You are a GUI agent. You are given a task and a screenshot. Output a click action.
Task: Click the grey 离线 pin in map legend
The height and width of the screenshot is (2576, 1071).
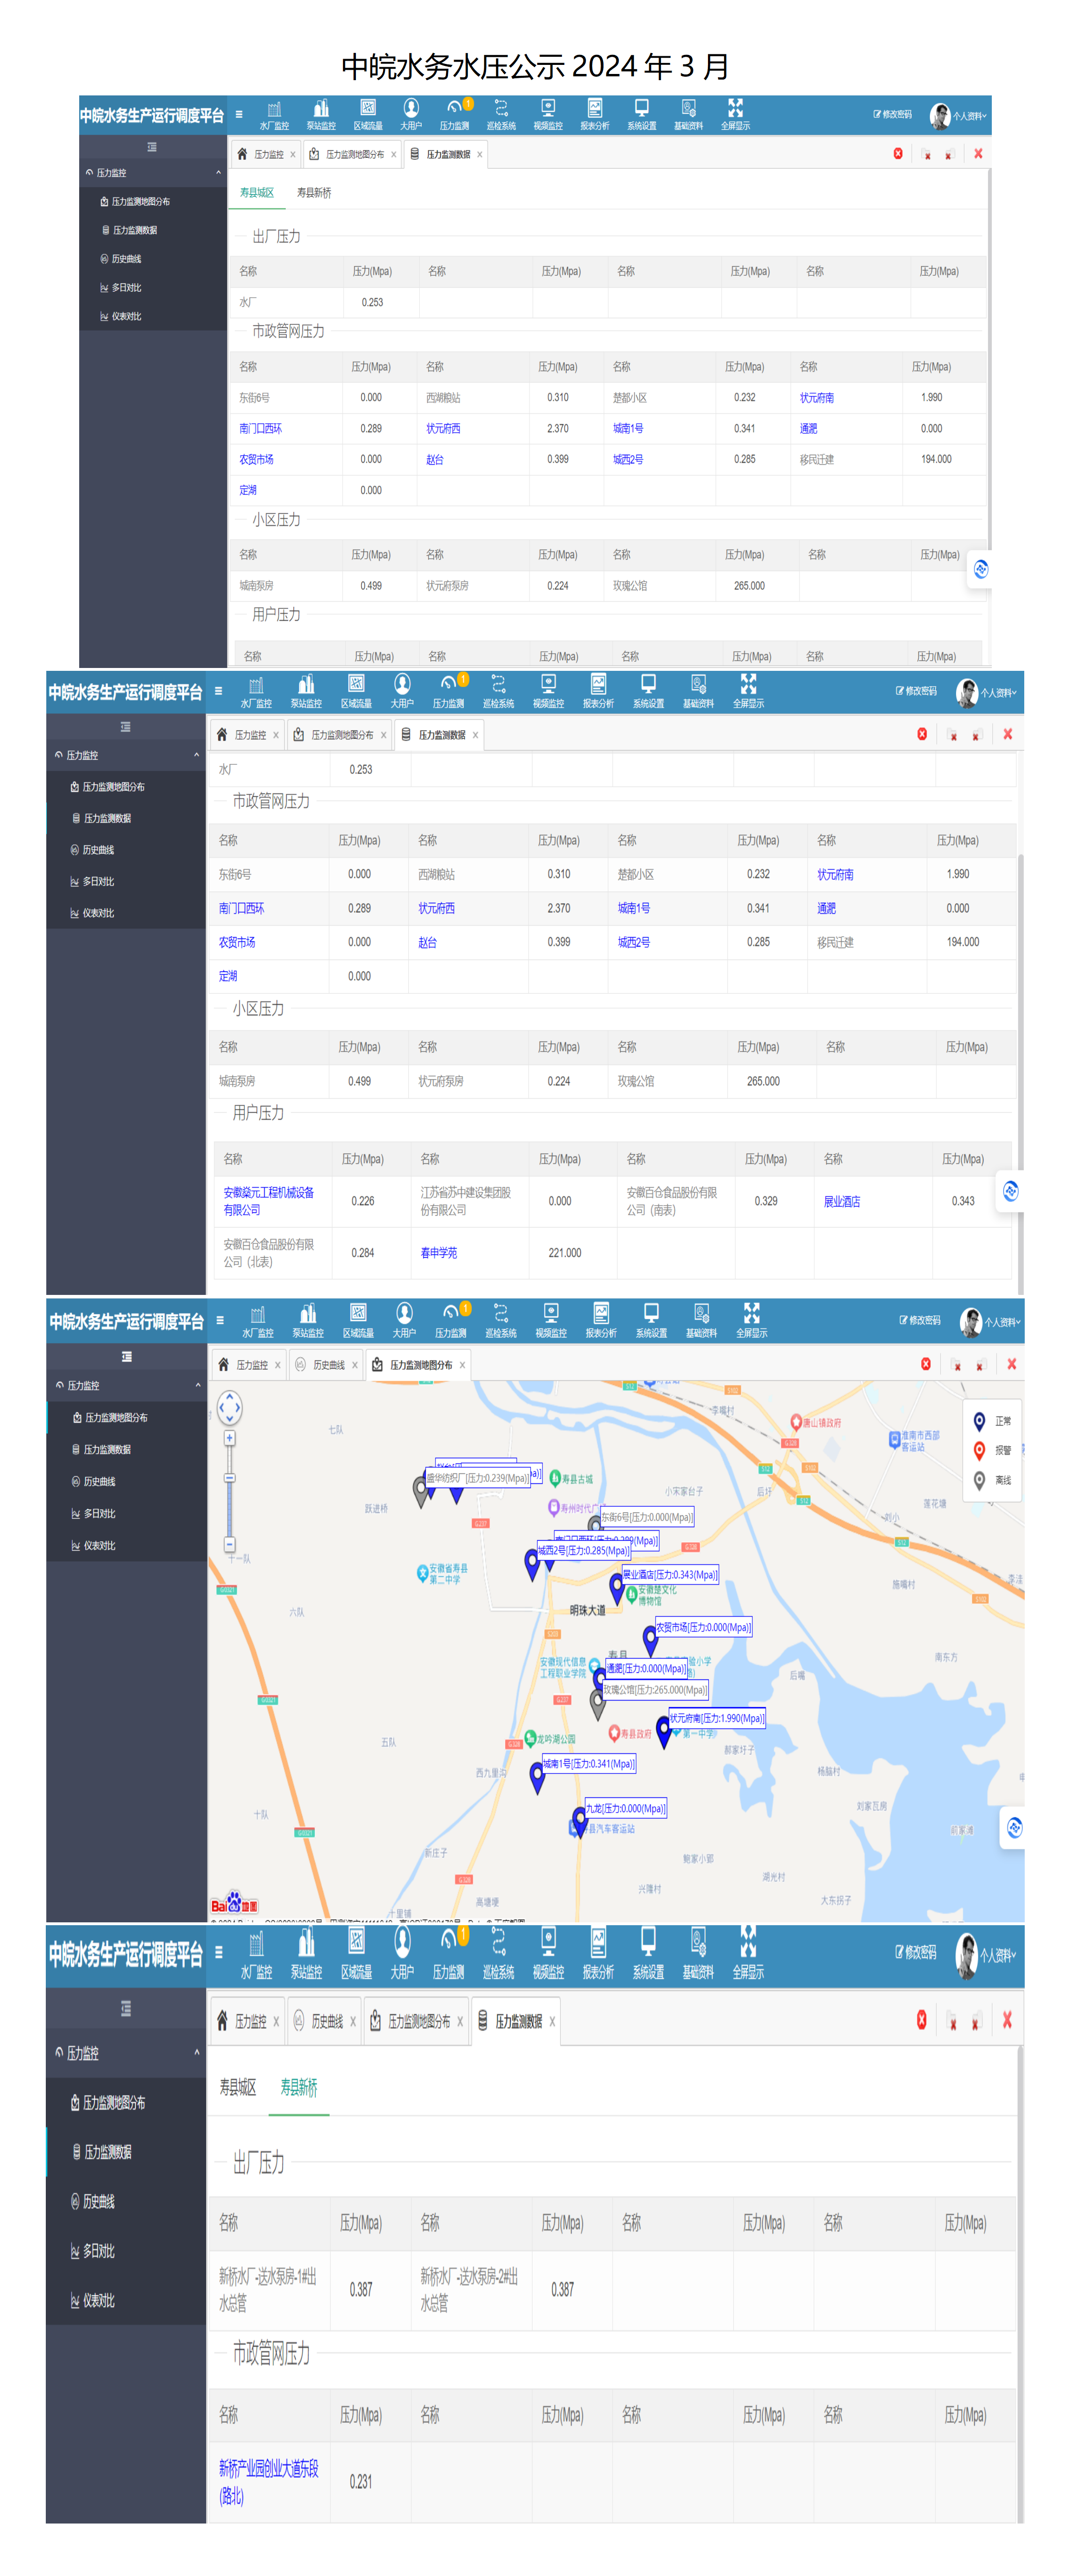[x=980, y=1481]
